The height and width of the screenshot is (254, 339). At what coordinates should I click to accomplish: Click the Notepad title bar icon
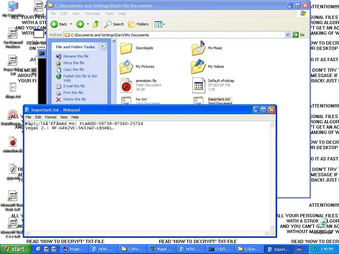coord(27,110)
